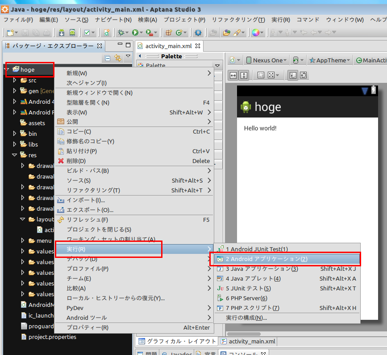The width and height of the screenshot is (387, 355).
Task: Open Android Virtual Device Manager icon
Action: coord(72,33)
